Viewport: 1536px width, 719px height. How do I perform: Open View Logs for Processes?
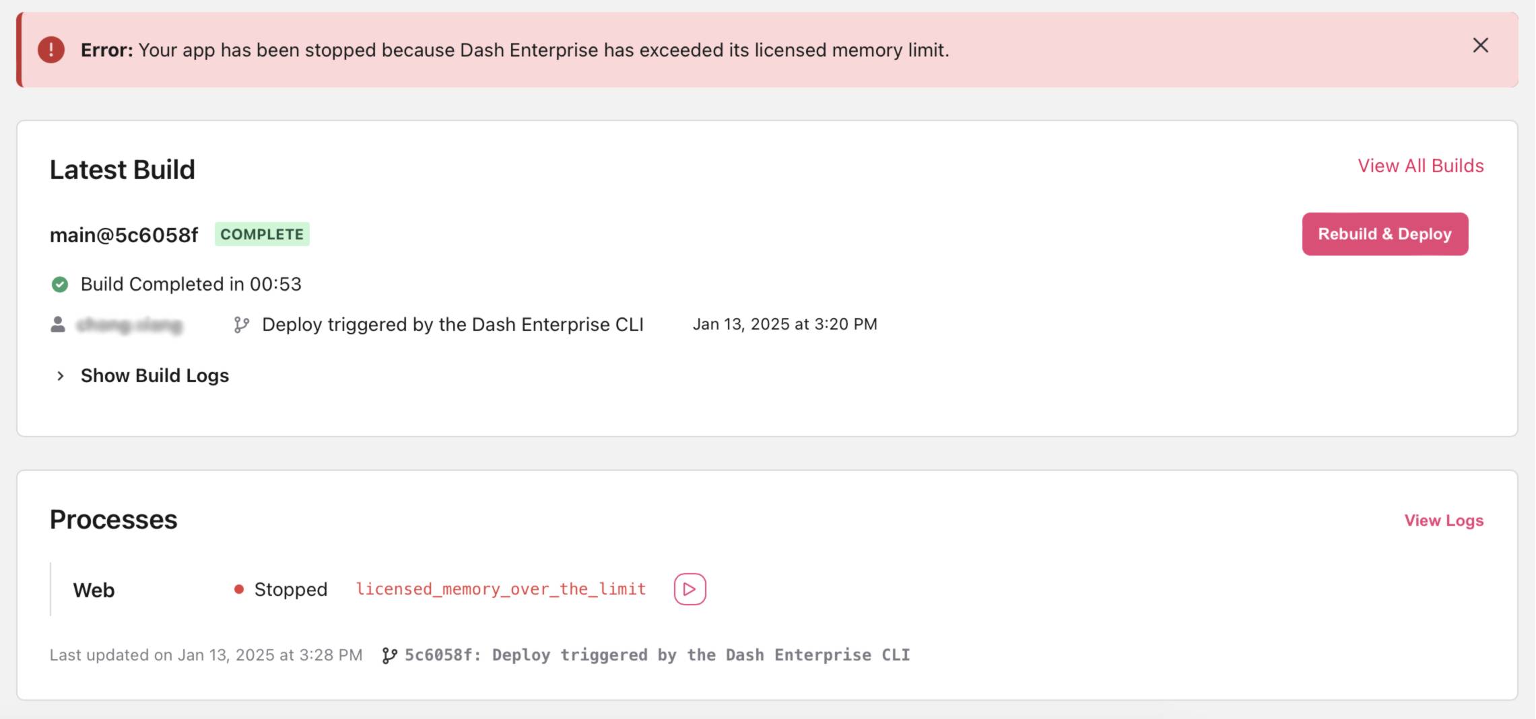coord(1443,521)
